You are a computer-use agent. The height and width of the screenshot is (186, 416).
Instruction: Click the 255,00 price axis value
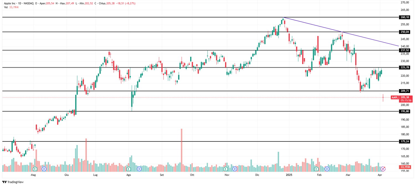click(x=405, y=25)
